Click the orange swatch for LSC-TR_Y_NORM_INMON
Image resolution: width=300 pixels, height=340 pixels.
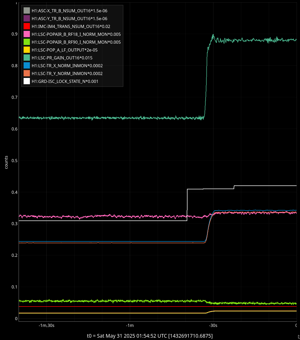(27, 73)
